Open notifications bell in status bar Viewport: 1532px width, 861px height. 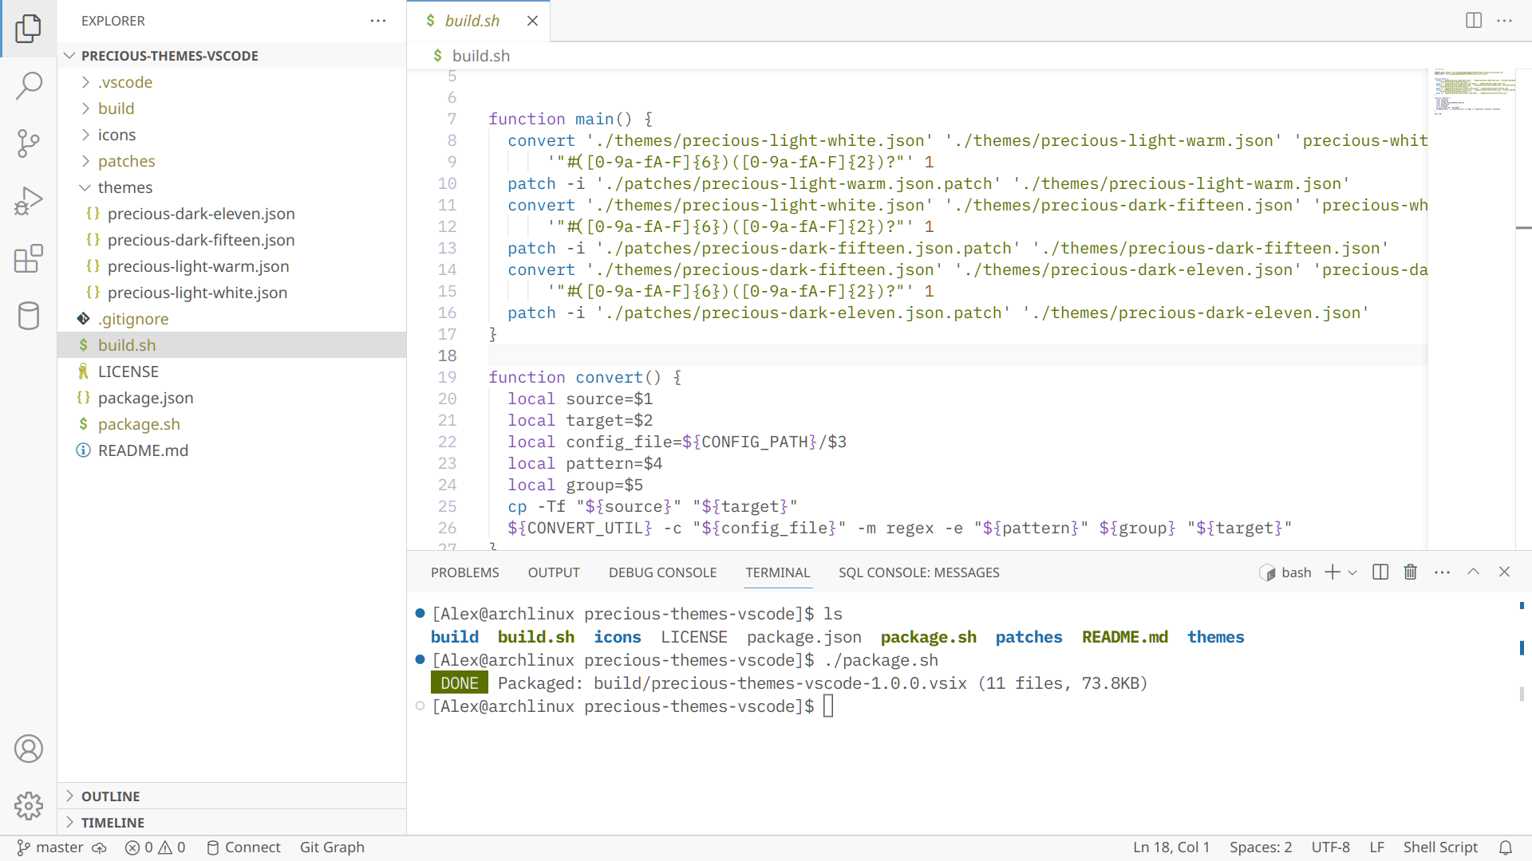(1505, 847)
